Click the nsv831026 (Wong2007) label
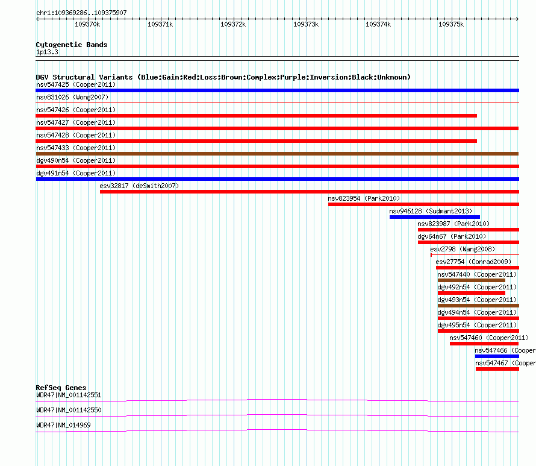 72,97
